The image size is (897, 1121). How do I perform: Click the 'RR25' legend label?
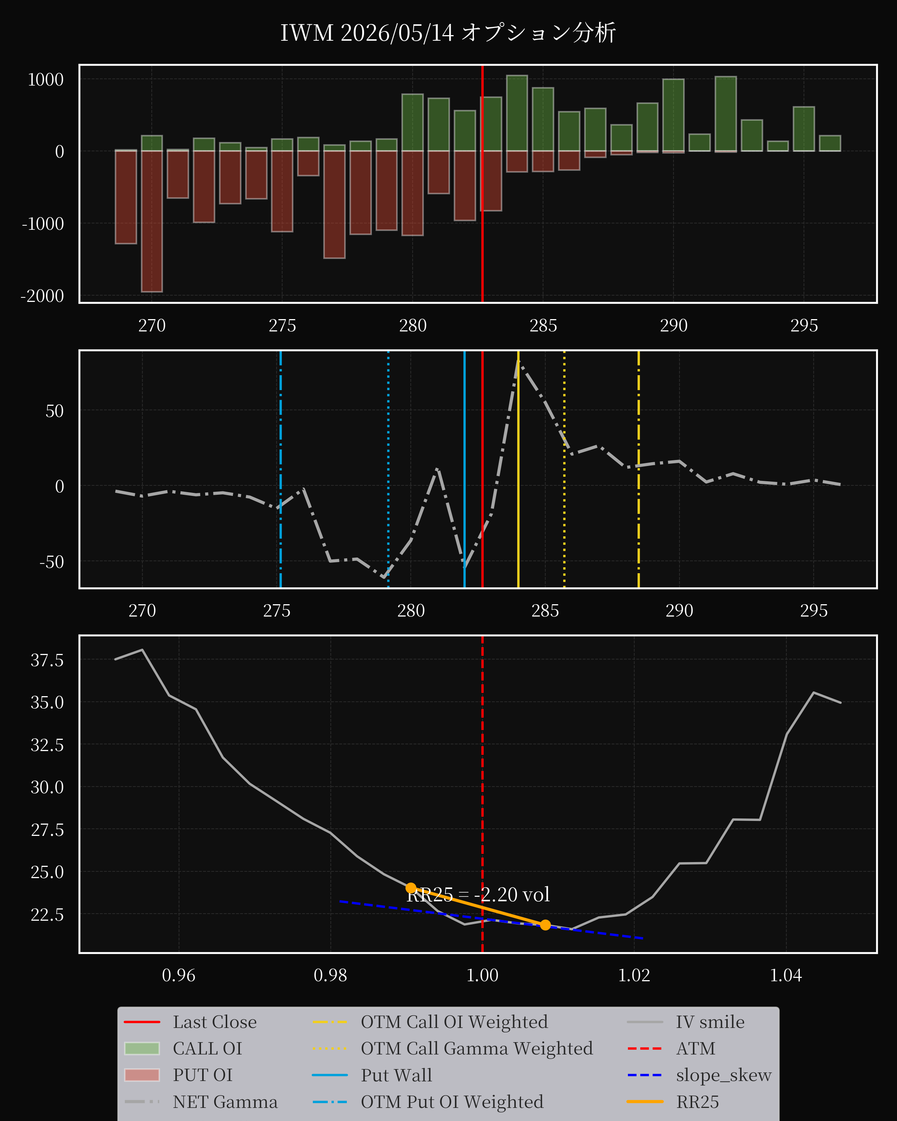coord(697,1102)
